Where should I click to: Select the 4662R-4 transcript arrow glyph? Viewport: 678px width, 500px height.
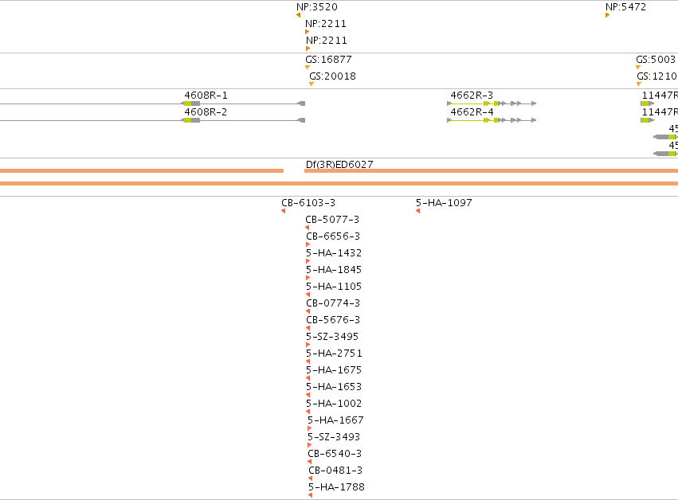[x=492, y=120]
